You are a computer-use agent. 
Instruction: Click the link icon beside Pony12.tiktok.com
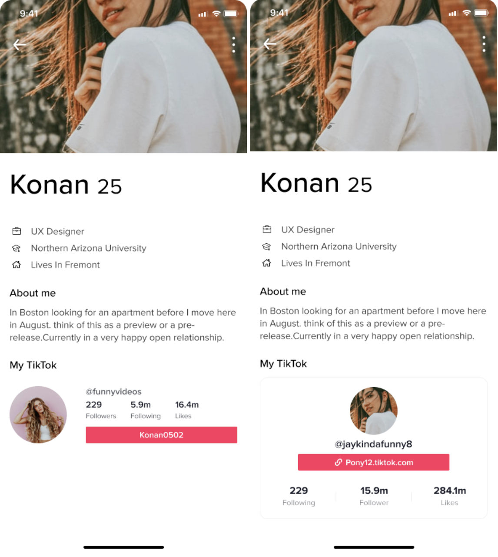pyautogui.click(x=338, y=462)
